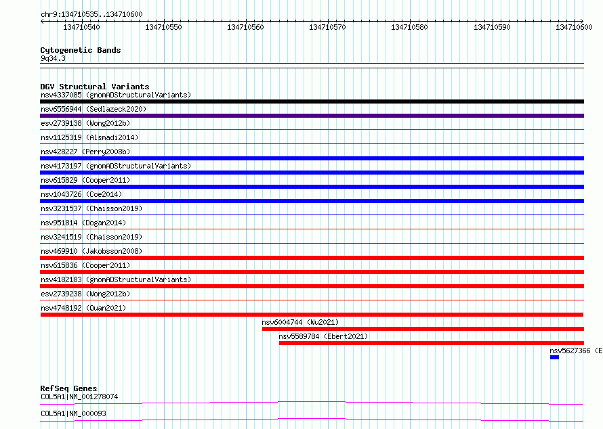This screenshot has height=429, width=603.
Task: Open COL5A1|NM_000093 gene label
Action: 73,413
